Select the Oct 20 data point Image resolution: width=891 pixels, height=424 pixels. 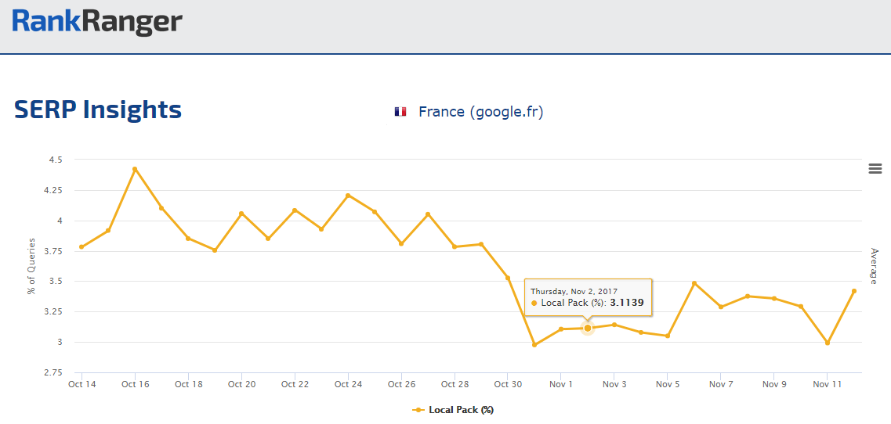click(x=241, y=214)
